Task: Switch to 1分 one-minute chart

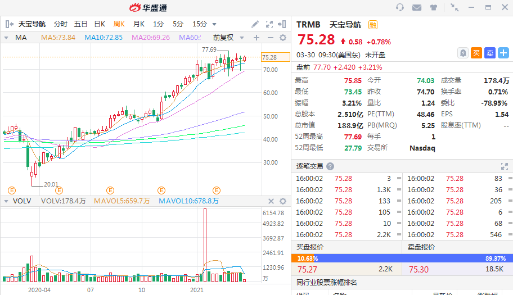Action: point(159,24)
